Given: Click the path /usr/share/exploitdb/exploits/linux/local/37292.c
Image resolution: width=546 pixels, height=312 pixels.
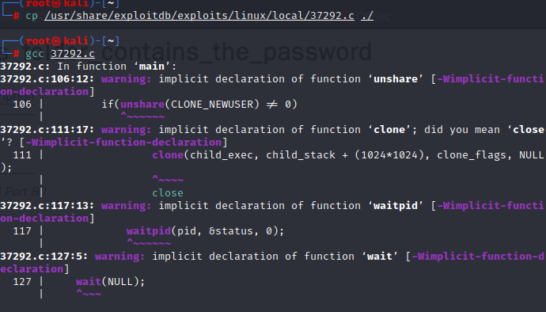Looking at the screenshot, I should 199,16.
